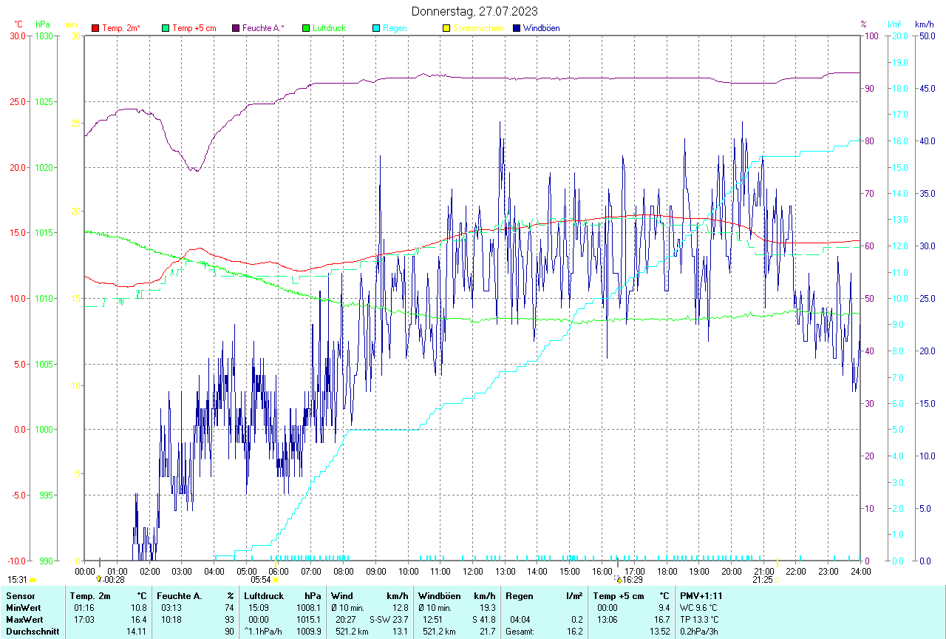Click the maximum temperature value '16.4'

(x=138, y=620)
